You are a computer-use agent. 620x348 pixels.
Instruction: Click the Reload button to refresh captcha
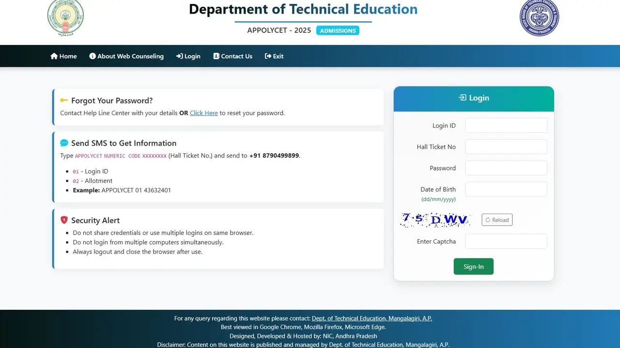[497, 220]
